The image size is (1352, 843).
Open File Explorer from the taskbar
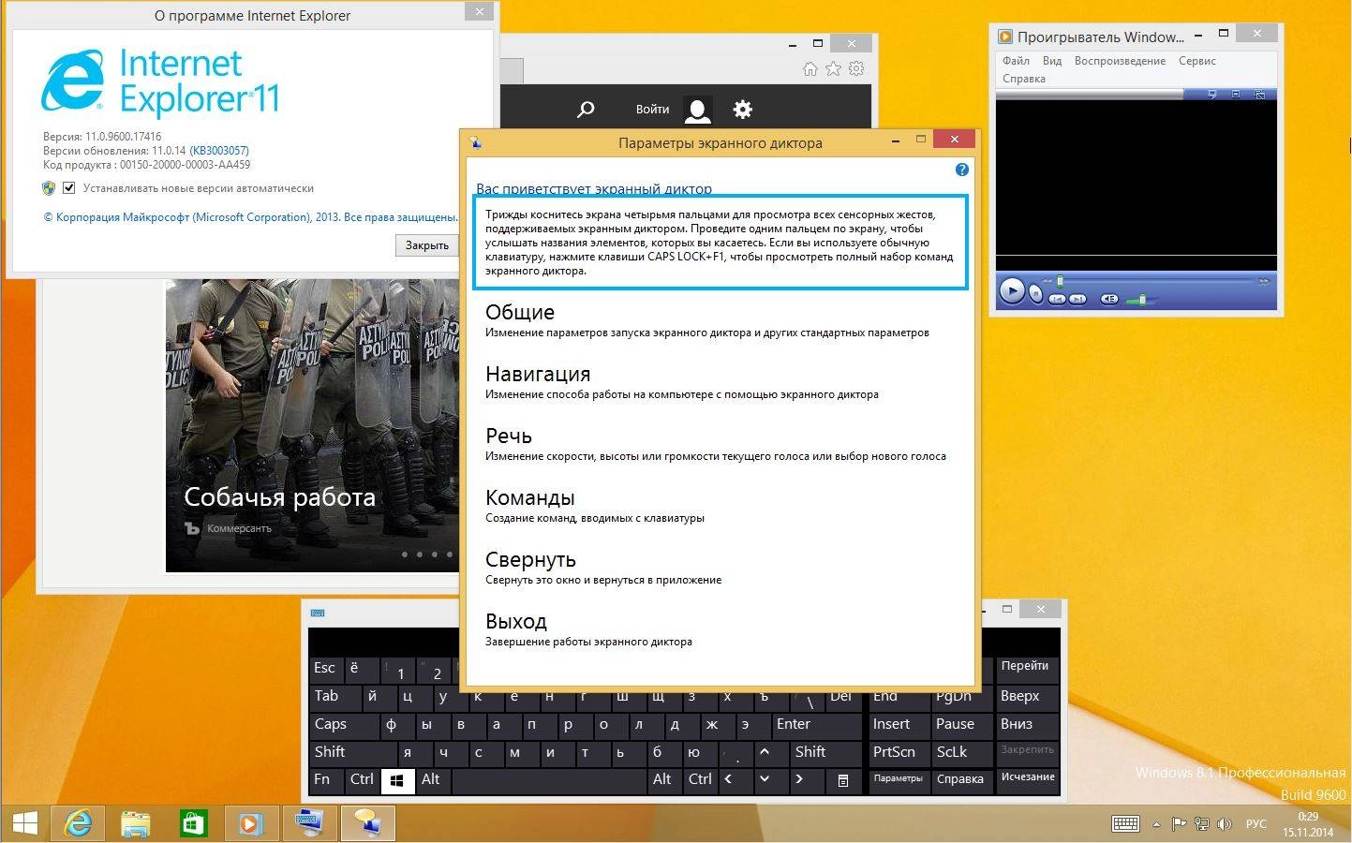pos(136,823)
